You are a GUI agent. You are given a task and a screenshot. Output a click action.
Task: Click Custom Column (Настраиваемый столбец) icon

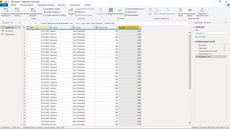tap(17, 10)
